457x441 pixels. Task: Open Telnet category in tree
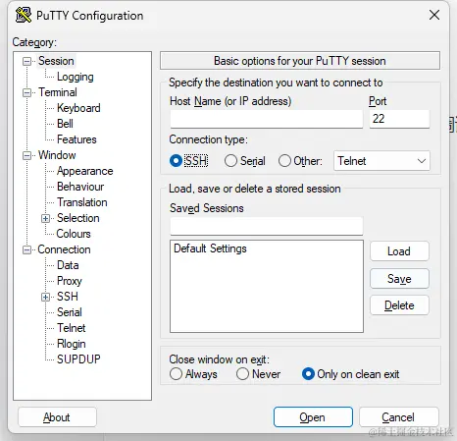pyautogui.click(x=72, y=328)
